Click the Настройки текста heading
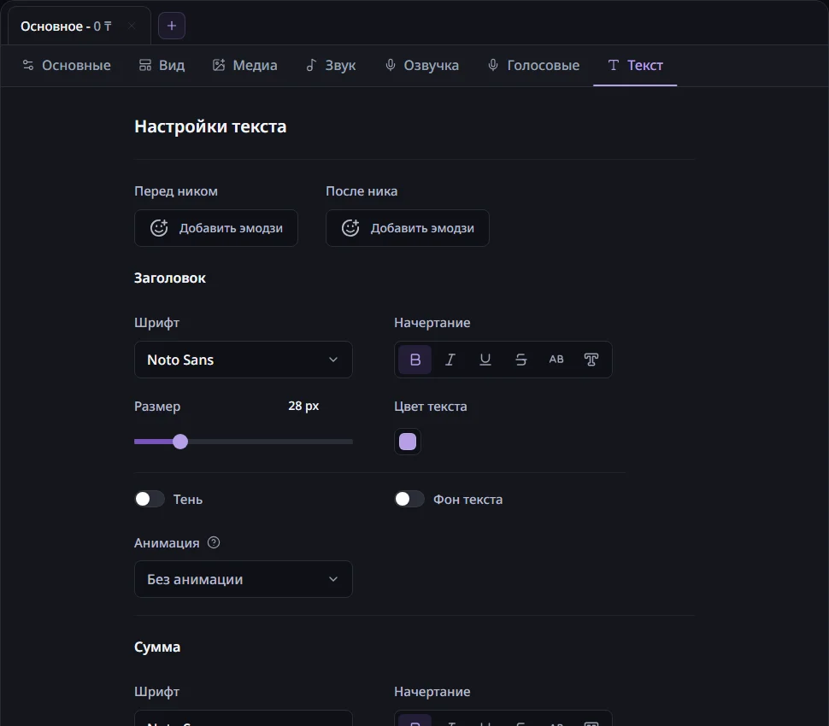829x726 pixels. (x=210, y=126)
